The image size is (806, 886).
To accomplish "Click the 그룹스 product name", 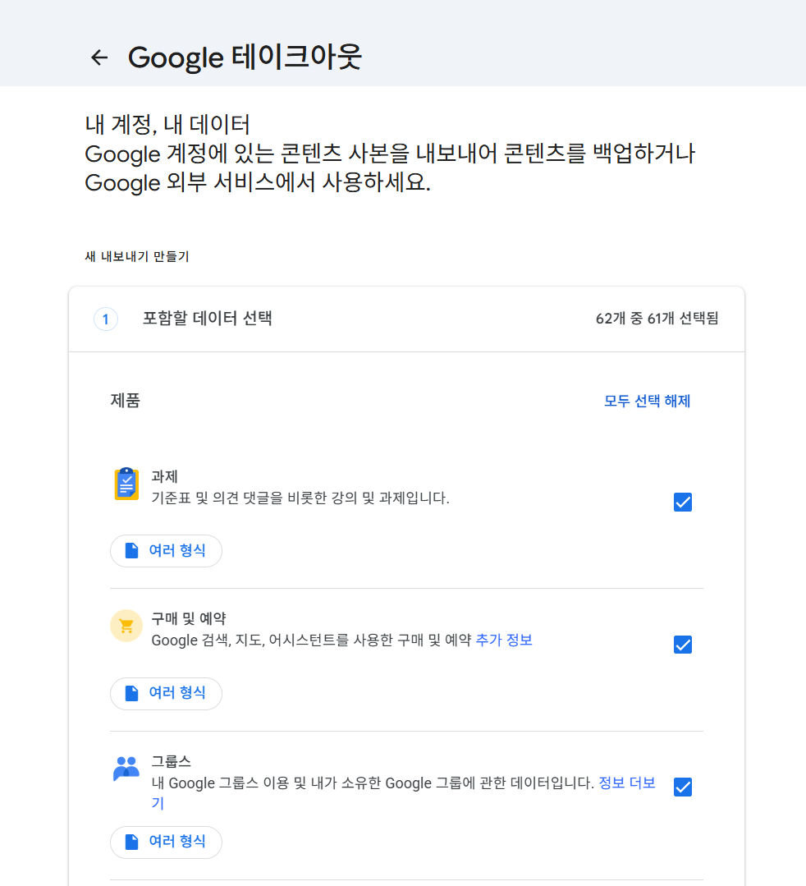I will pyautogui.click(x=172, y=761).
